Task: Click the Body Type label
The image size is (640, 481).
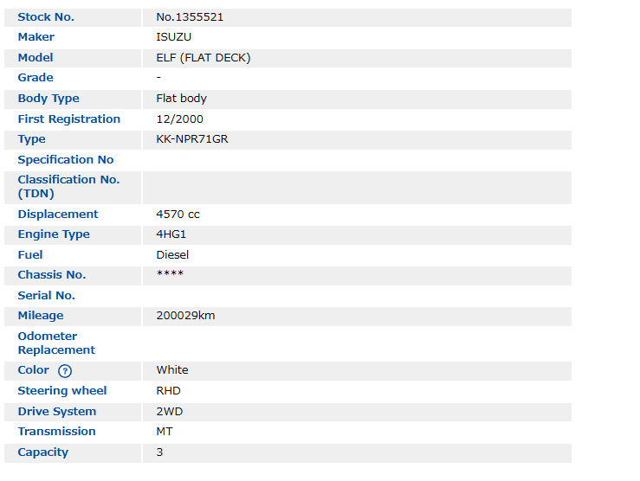Action: pos(48,99)
